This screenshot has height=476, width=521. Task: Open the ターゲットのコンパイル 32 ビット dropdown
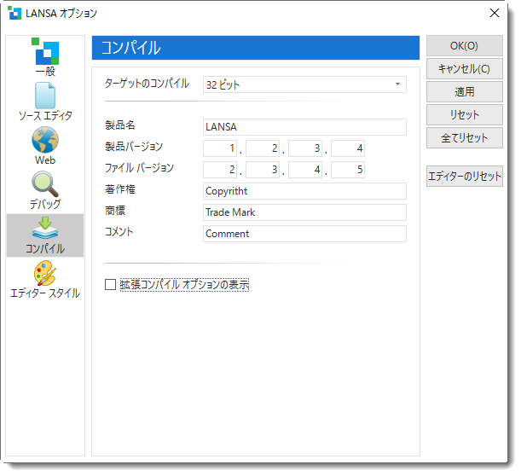coord(304,84)
